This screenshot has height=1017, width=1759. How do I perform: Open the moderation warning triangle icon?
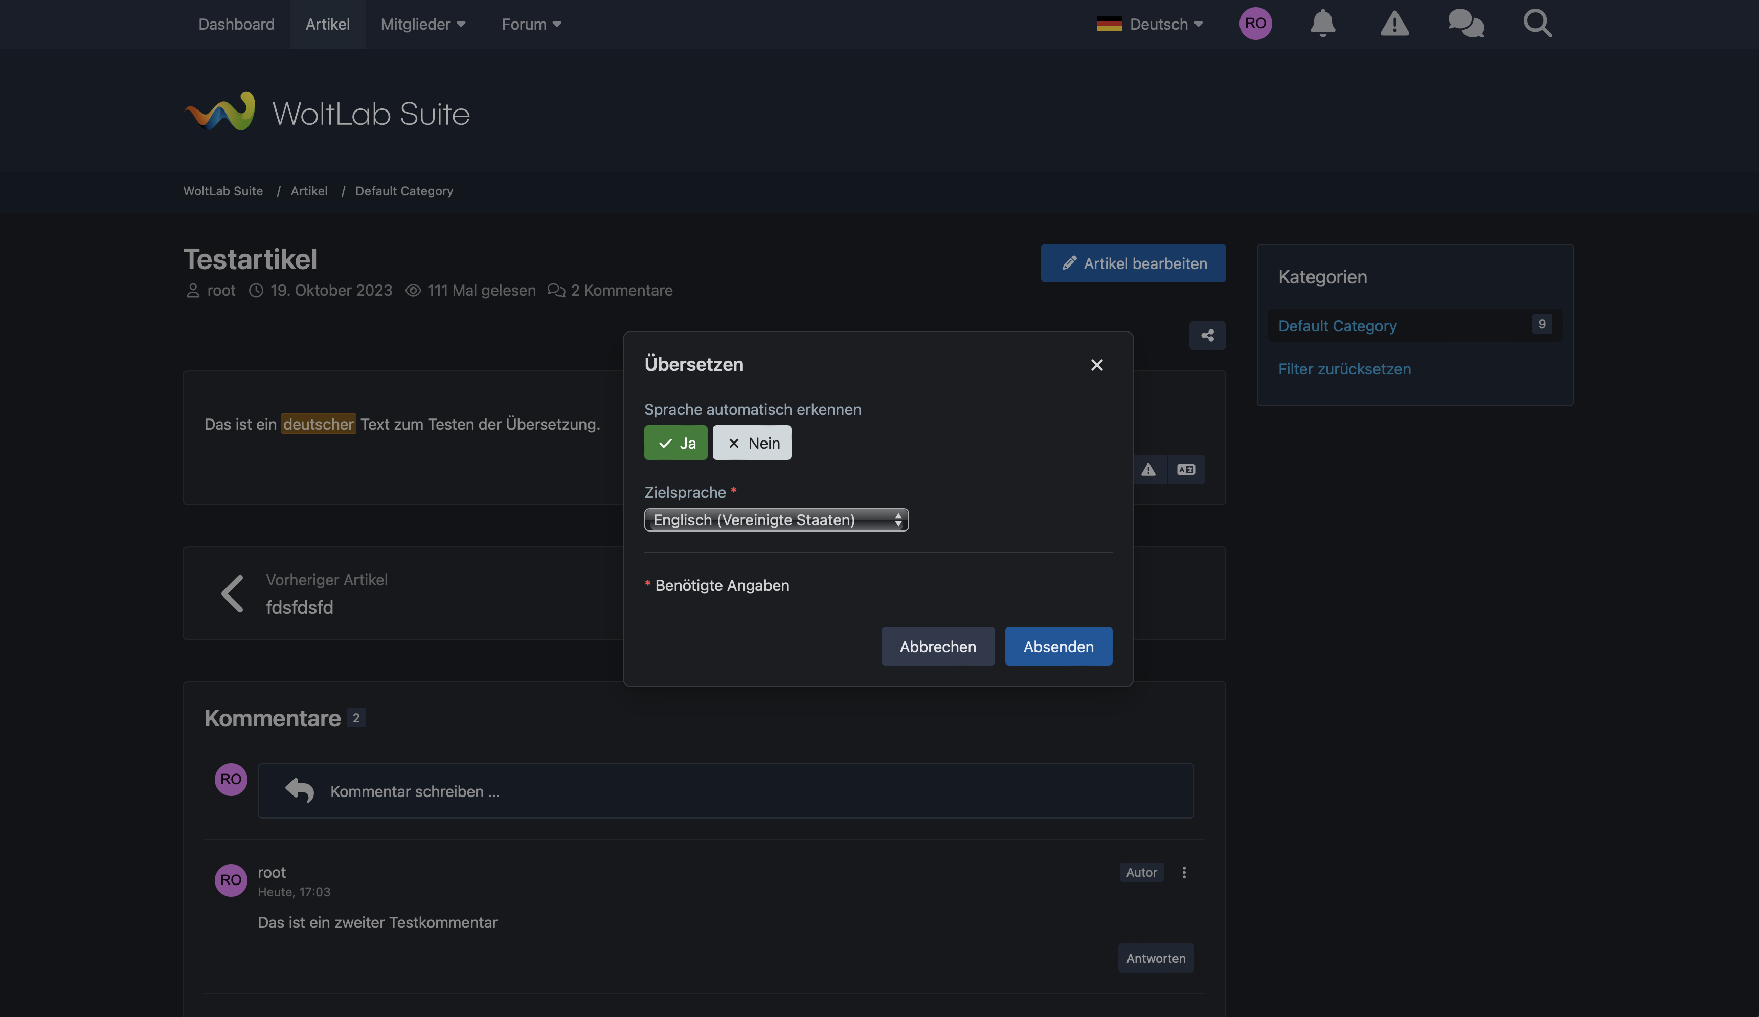click(x=1394, y=24)
